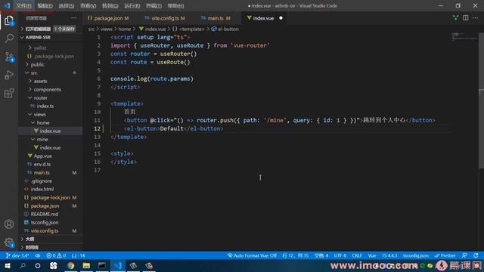
Task: Click the minimap code preview
Action: [464, 37]
